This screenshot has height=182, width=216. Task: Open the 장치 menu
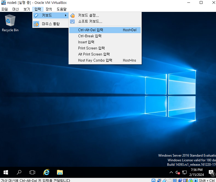tap(49, 9)
